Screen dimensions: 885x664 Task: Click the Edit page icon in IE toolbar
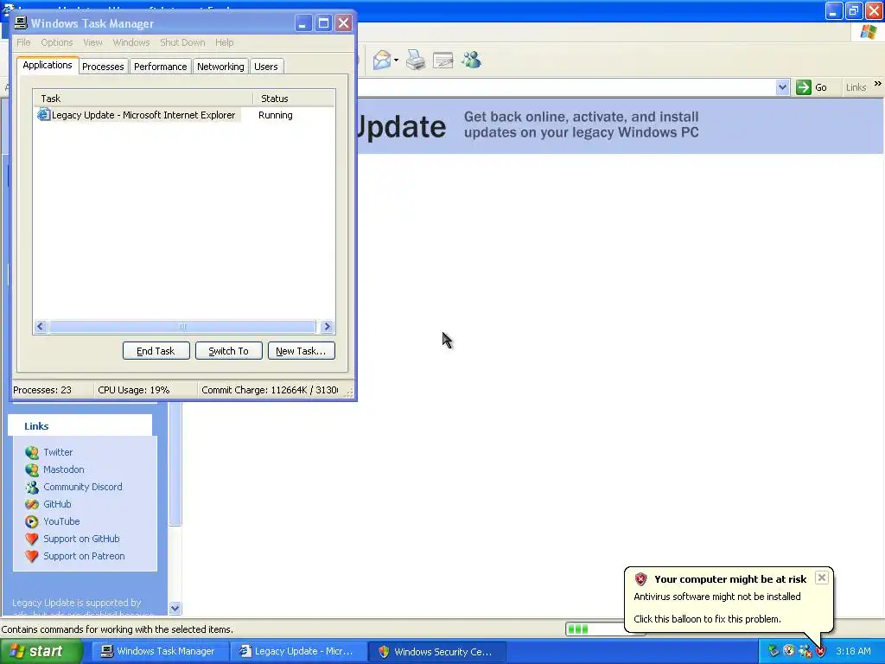click(443, 60)
